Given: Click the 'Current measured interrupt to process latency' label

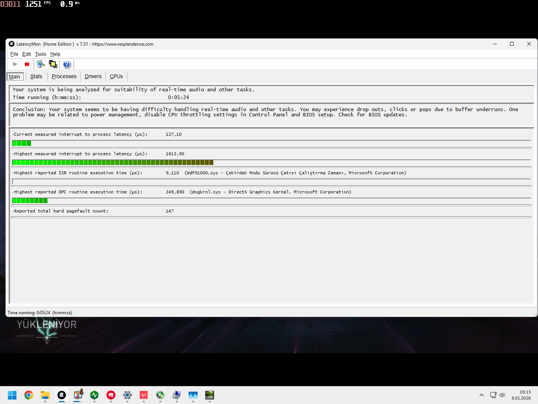Looking at the screenshot, I should [81, 134].
